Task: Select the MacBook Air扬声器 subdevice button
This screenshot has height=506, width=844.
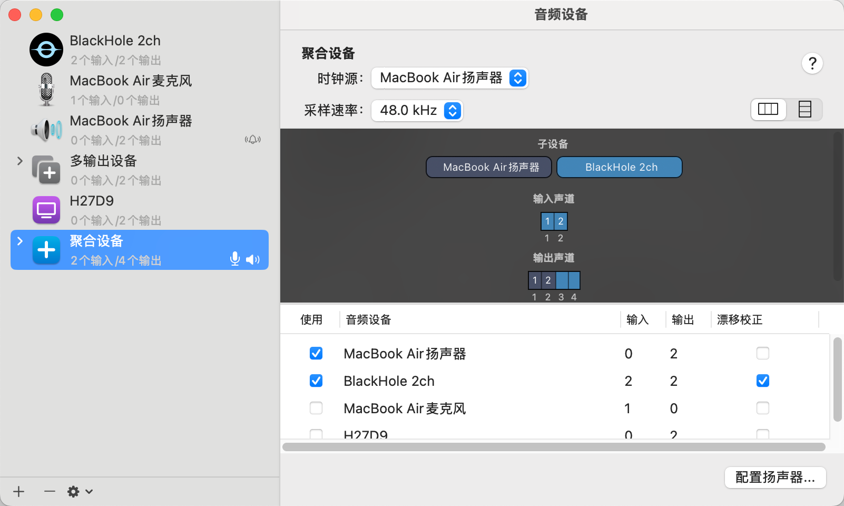Action: [x=489, y=167]
